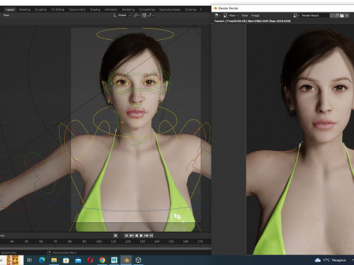The width and height of the screenshot is (354, 265).
Task: Browse linked images dropdown icon
Action: (296, 15)
